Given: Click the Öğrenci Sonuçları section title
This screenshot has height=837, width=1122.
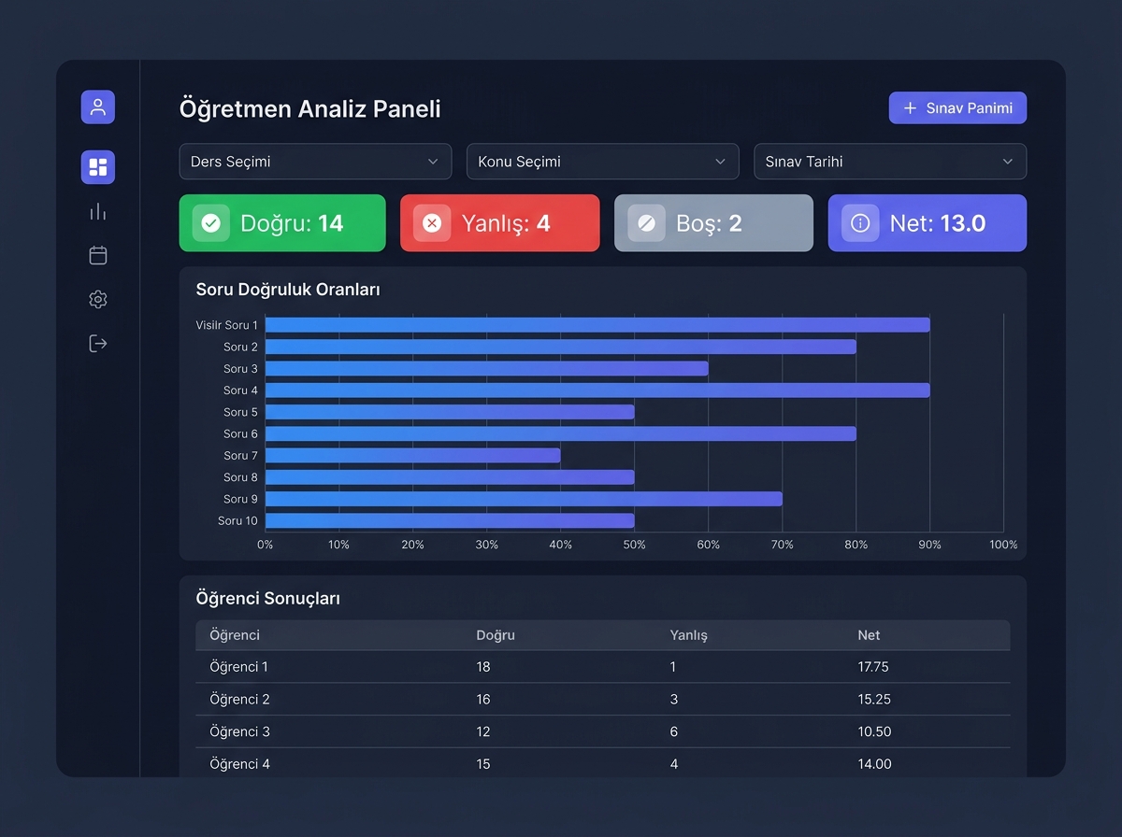Looking at the screenshot, I should click(x=268, y=599).
